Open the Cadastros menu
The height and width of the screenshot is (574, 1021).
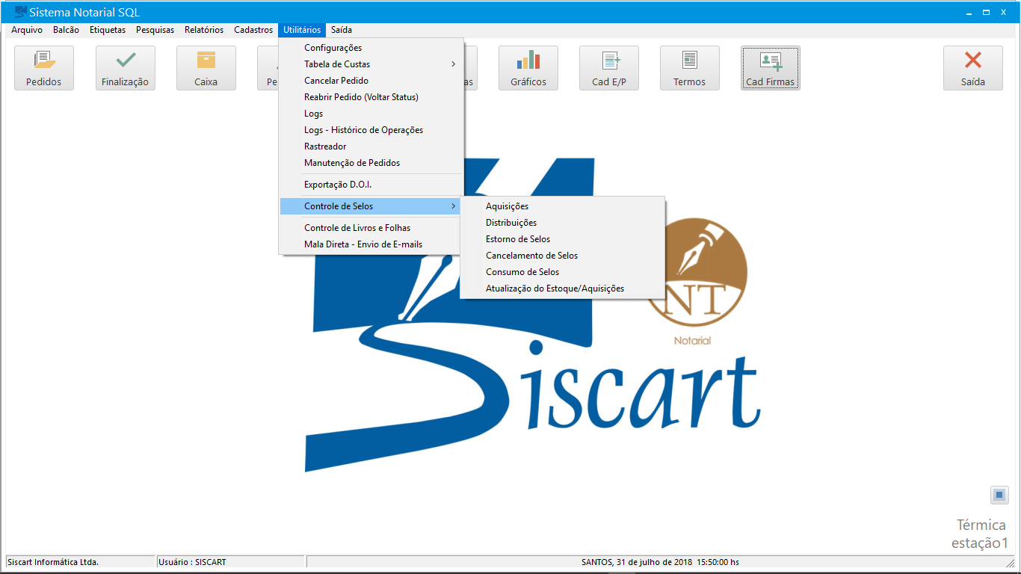[x=253, y=30]
